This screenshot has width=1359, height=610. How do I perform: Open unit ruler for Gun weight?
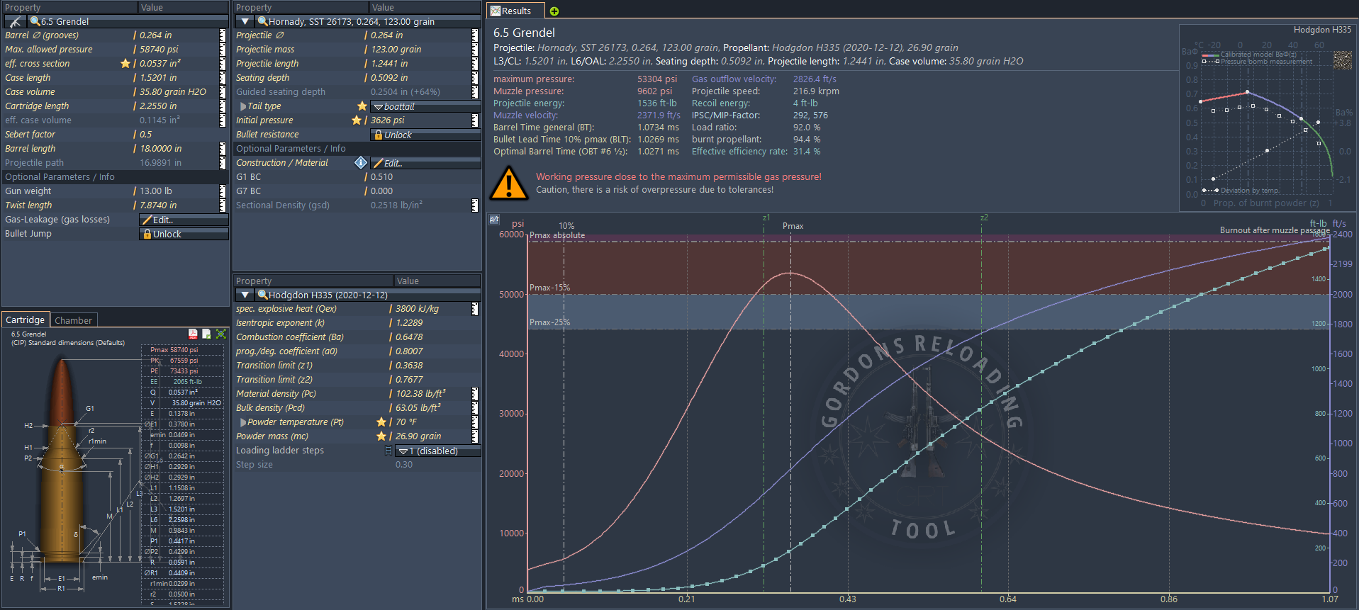pos(223,191)
